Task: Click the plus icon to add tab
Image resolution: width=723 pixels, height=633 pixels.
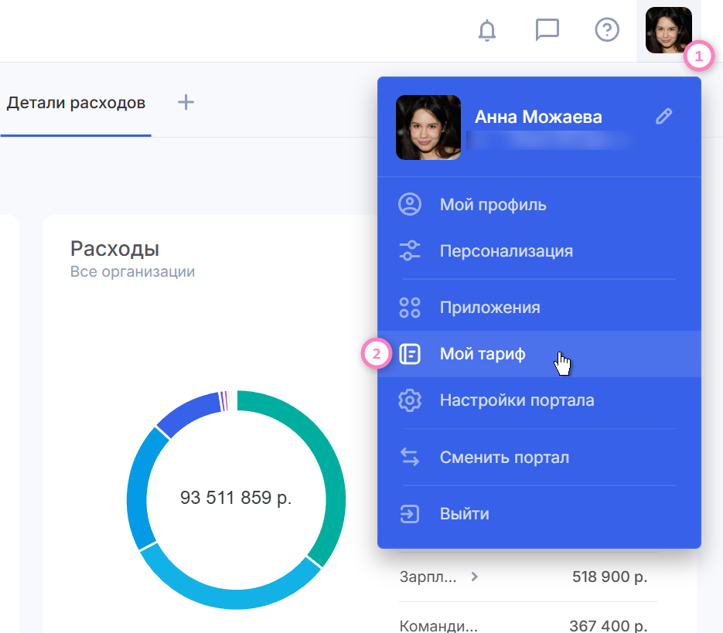Action: [x=186, y=102]
